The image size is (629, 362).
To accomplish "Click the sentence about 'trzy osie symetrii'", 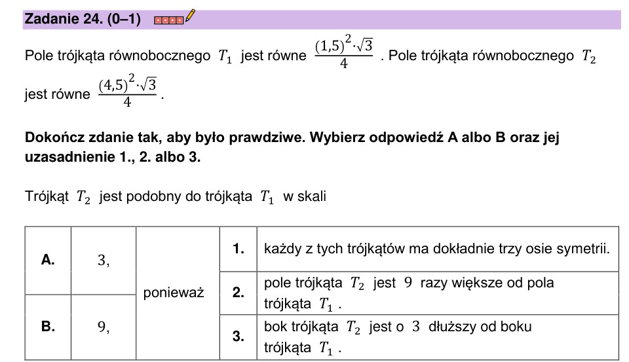I will 437,249.
